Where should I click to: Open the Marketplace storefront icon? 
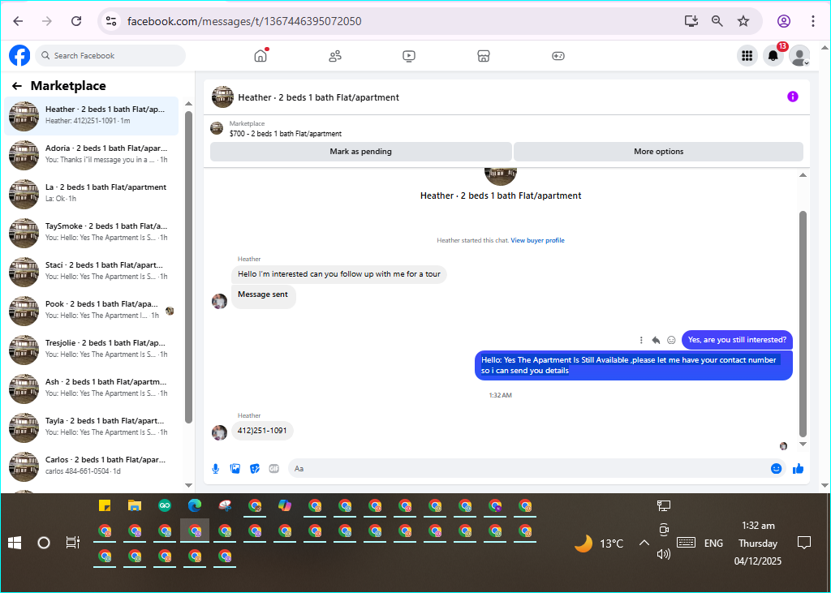pos(484,56)
